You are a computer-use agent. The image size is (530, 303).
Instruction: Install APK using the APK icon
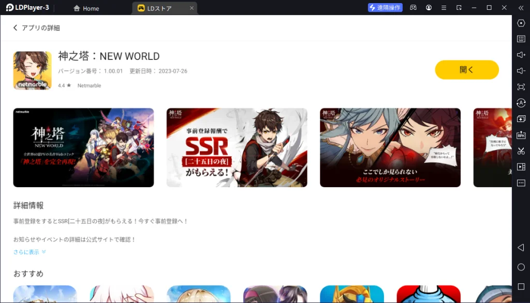click(x=521, y=135)
